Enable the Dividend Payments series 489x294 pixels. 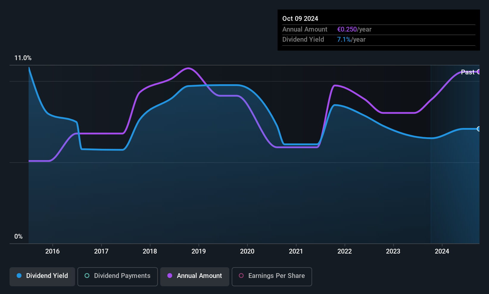[x=118, y=277]
